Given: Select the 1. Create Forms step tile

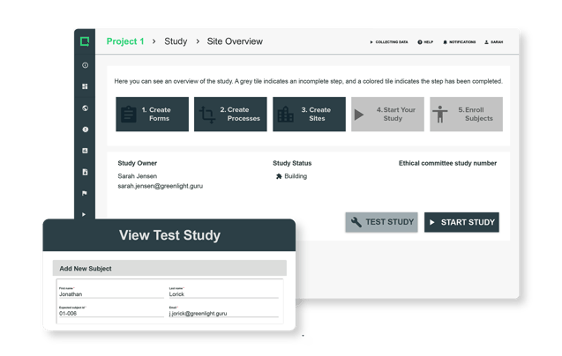Looking at the screenshot, I should coord(152,115).
